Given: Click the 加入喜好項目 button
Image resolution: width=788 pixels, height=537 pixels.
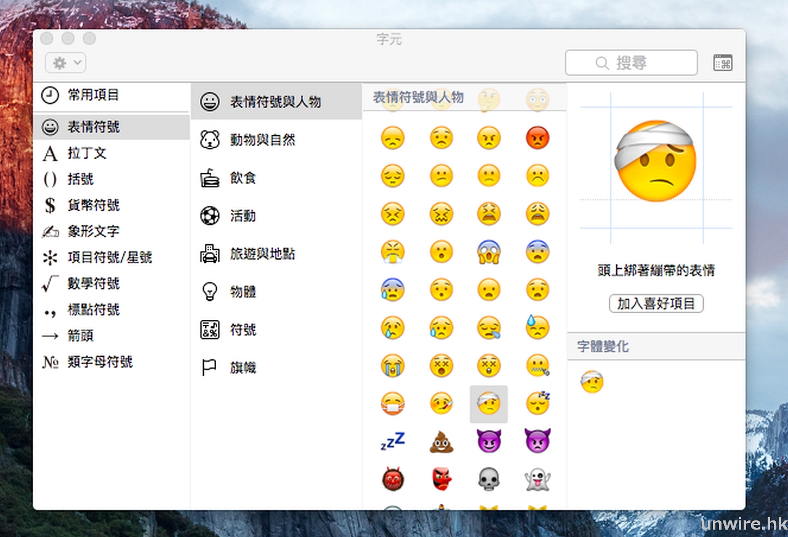Looking at the screenshot, I should [656, 304].
